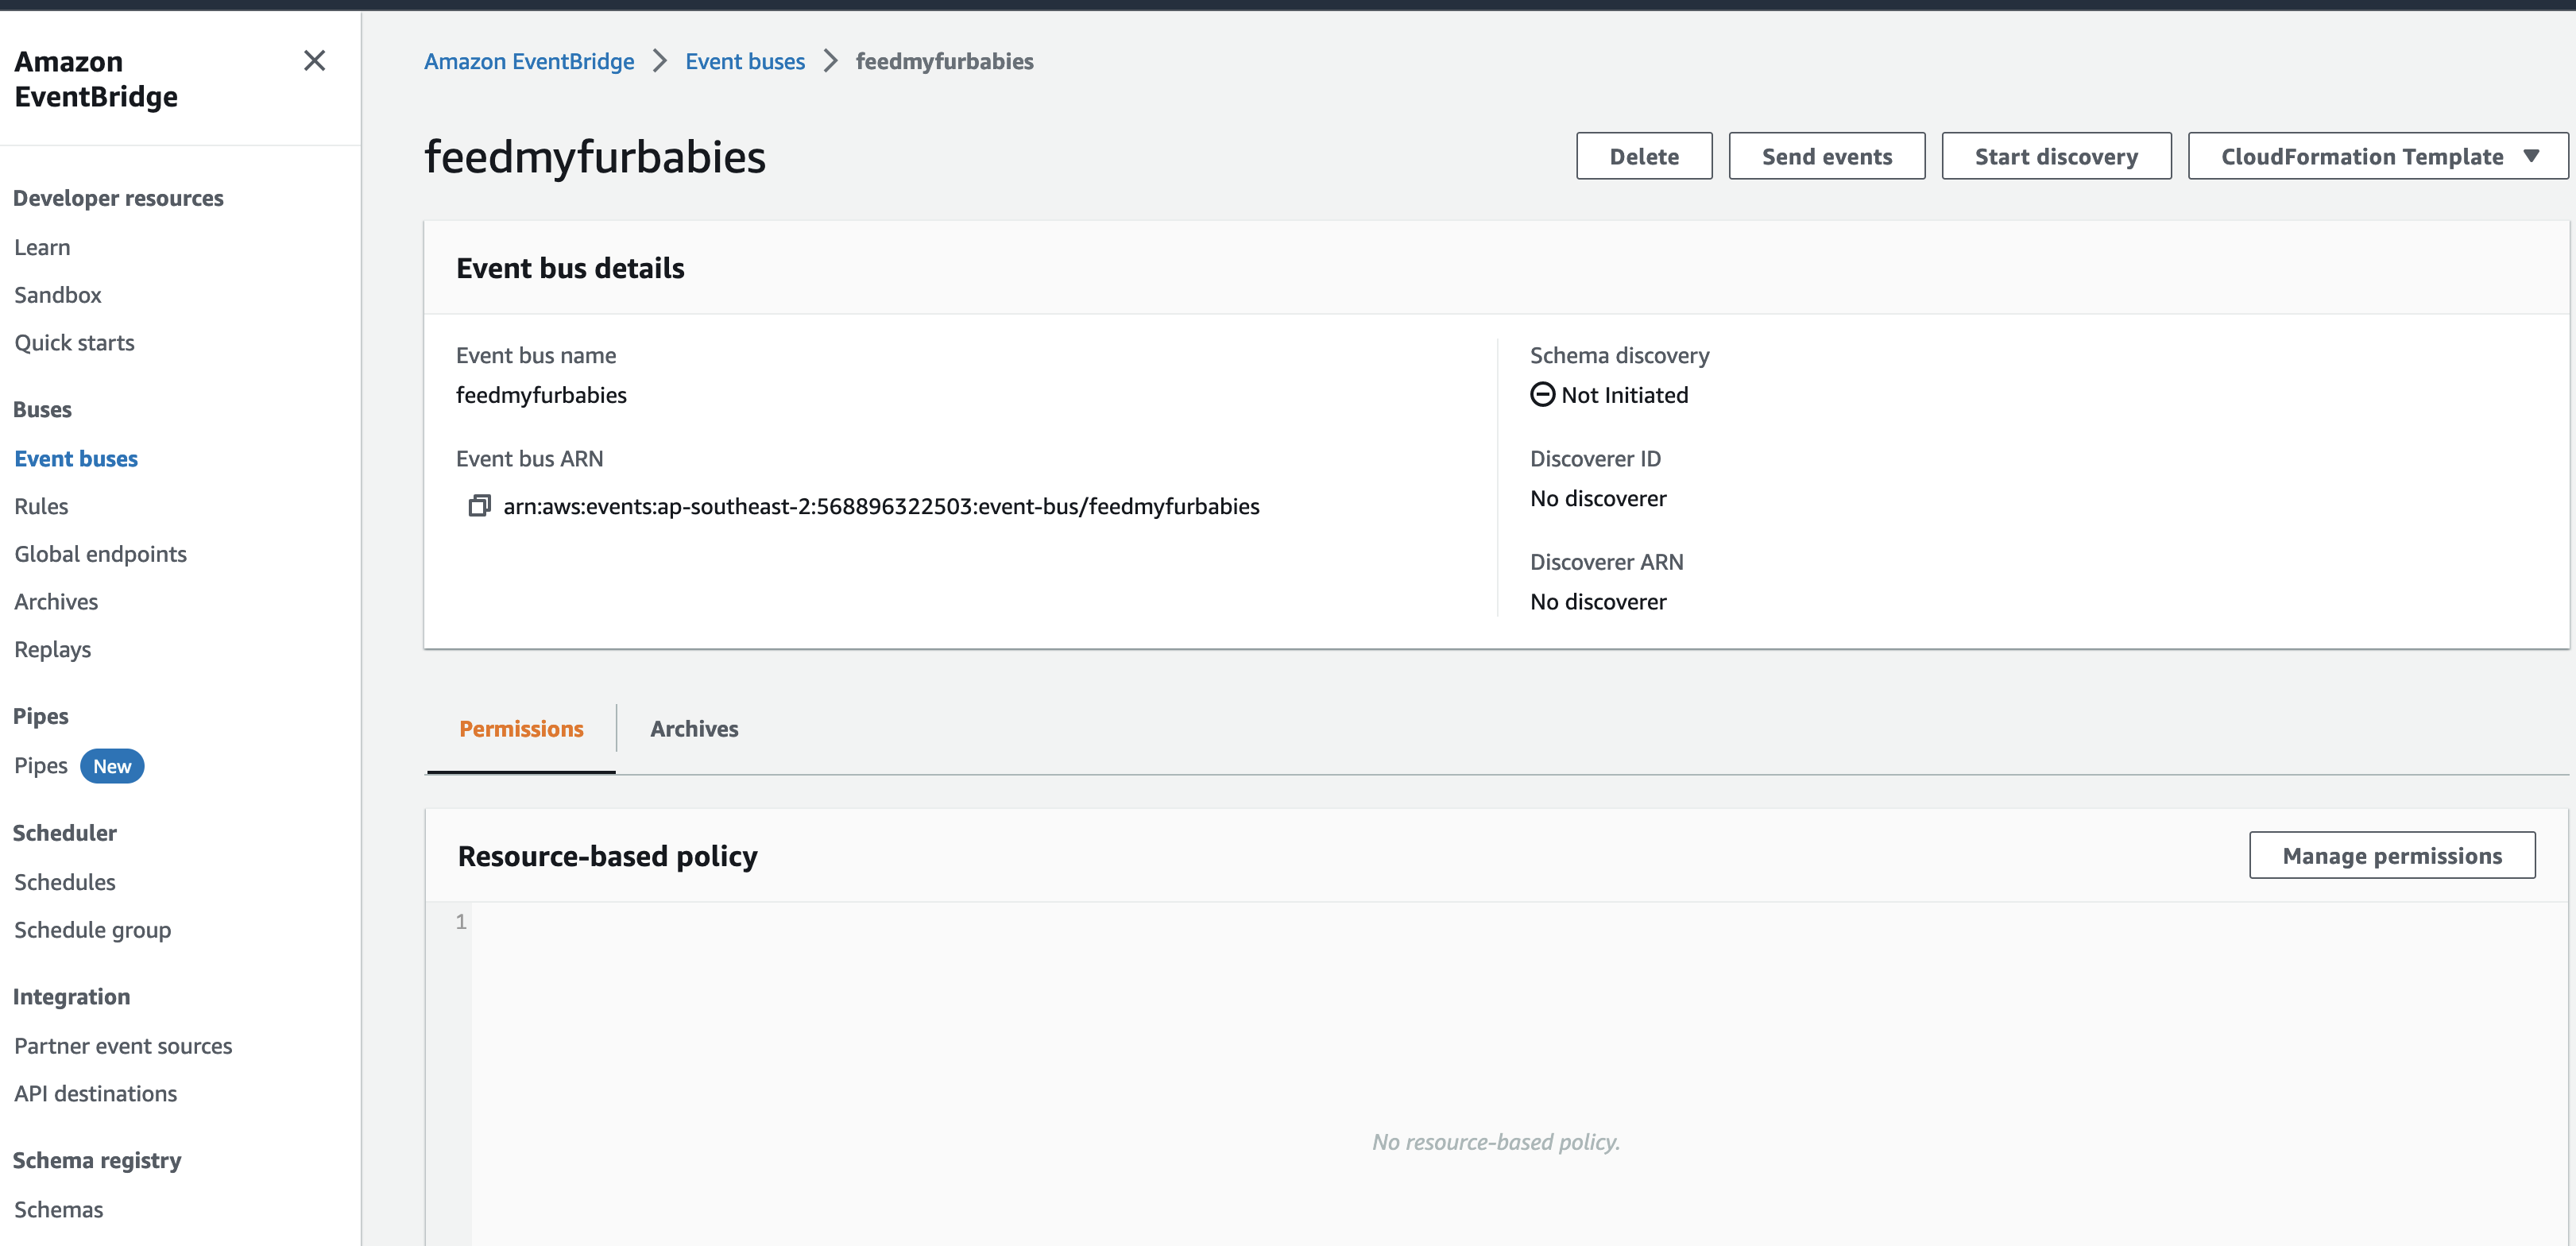Open Rules in the sidebar

click(41, 506)
